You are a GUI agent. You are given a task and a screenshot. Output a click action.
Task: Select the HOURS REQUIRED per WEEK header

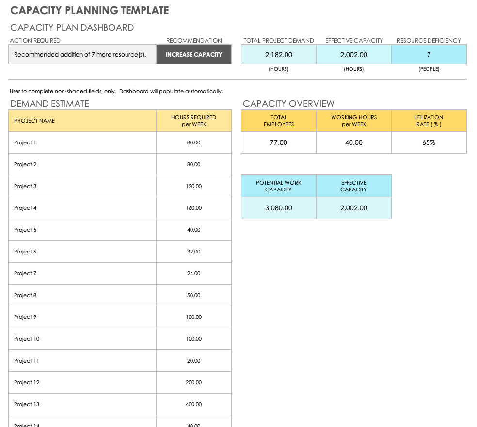[193, 121]
